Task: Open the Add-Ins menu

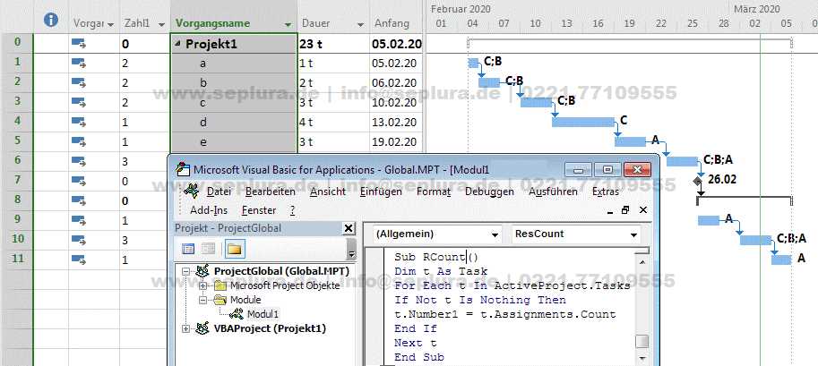Action: (x=209, y=209)
